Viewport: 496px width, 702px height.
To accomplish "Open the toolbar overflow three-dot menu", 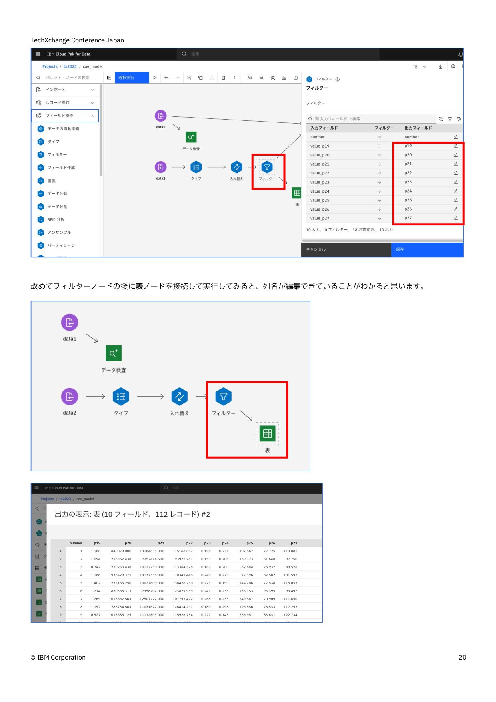I will [x=235, y=78].
